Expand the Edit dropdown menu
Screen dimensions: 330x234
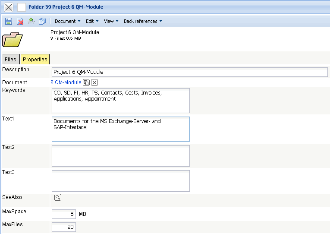pyautogui.click(x=92, y=21)
